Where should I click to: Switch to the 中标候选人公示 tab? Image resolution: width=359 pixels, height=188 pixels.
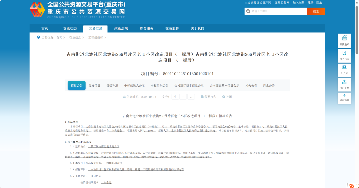134,86
